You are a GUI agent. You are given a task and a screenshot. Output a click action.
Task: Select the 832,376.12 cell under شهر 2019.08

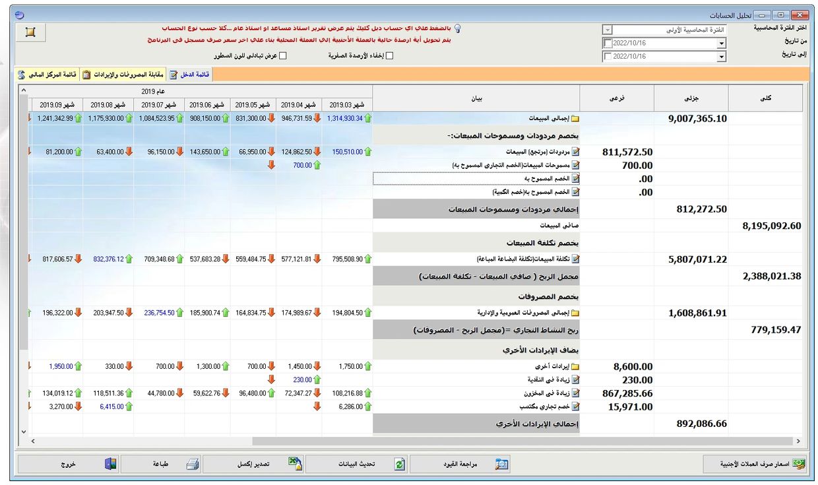tap(108, 259)
